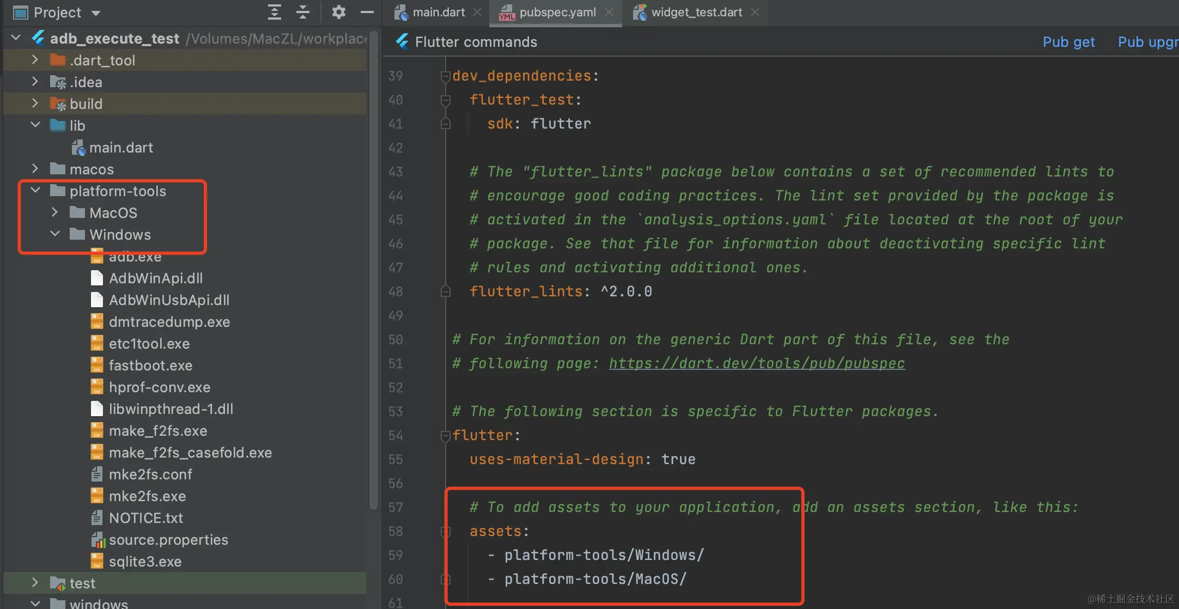Viewport: 1179px width, 609px height.
Task: Expand the build folder
Action: tap(35, 103)
